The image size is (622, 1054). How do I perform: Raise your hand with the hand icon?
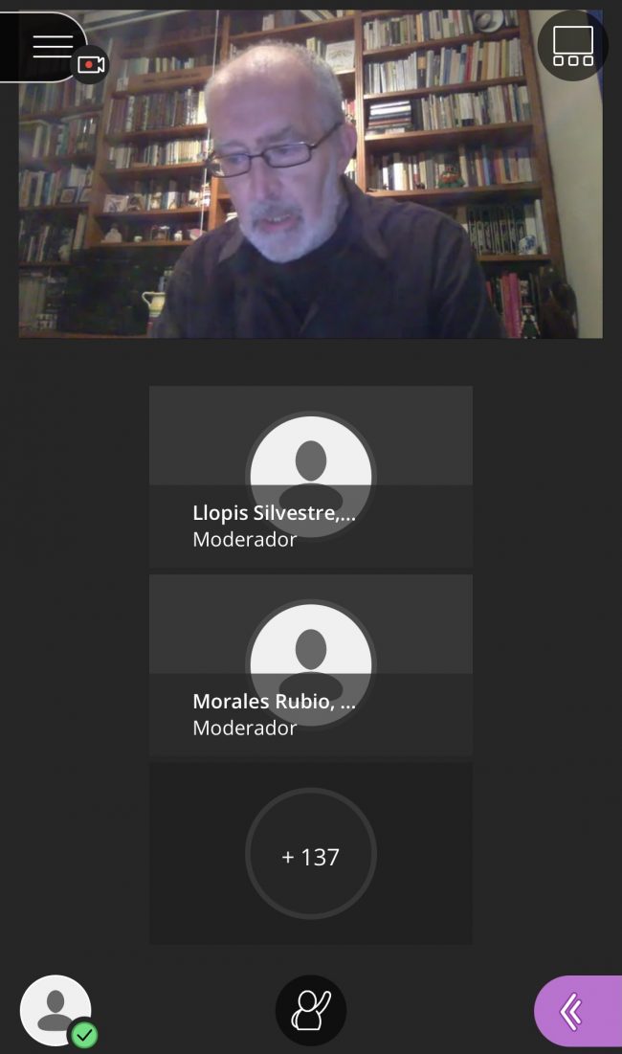coord(311,1010)
